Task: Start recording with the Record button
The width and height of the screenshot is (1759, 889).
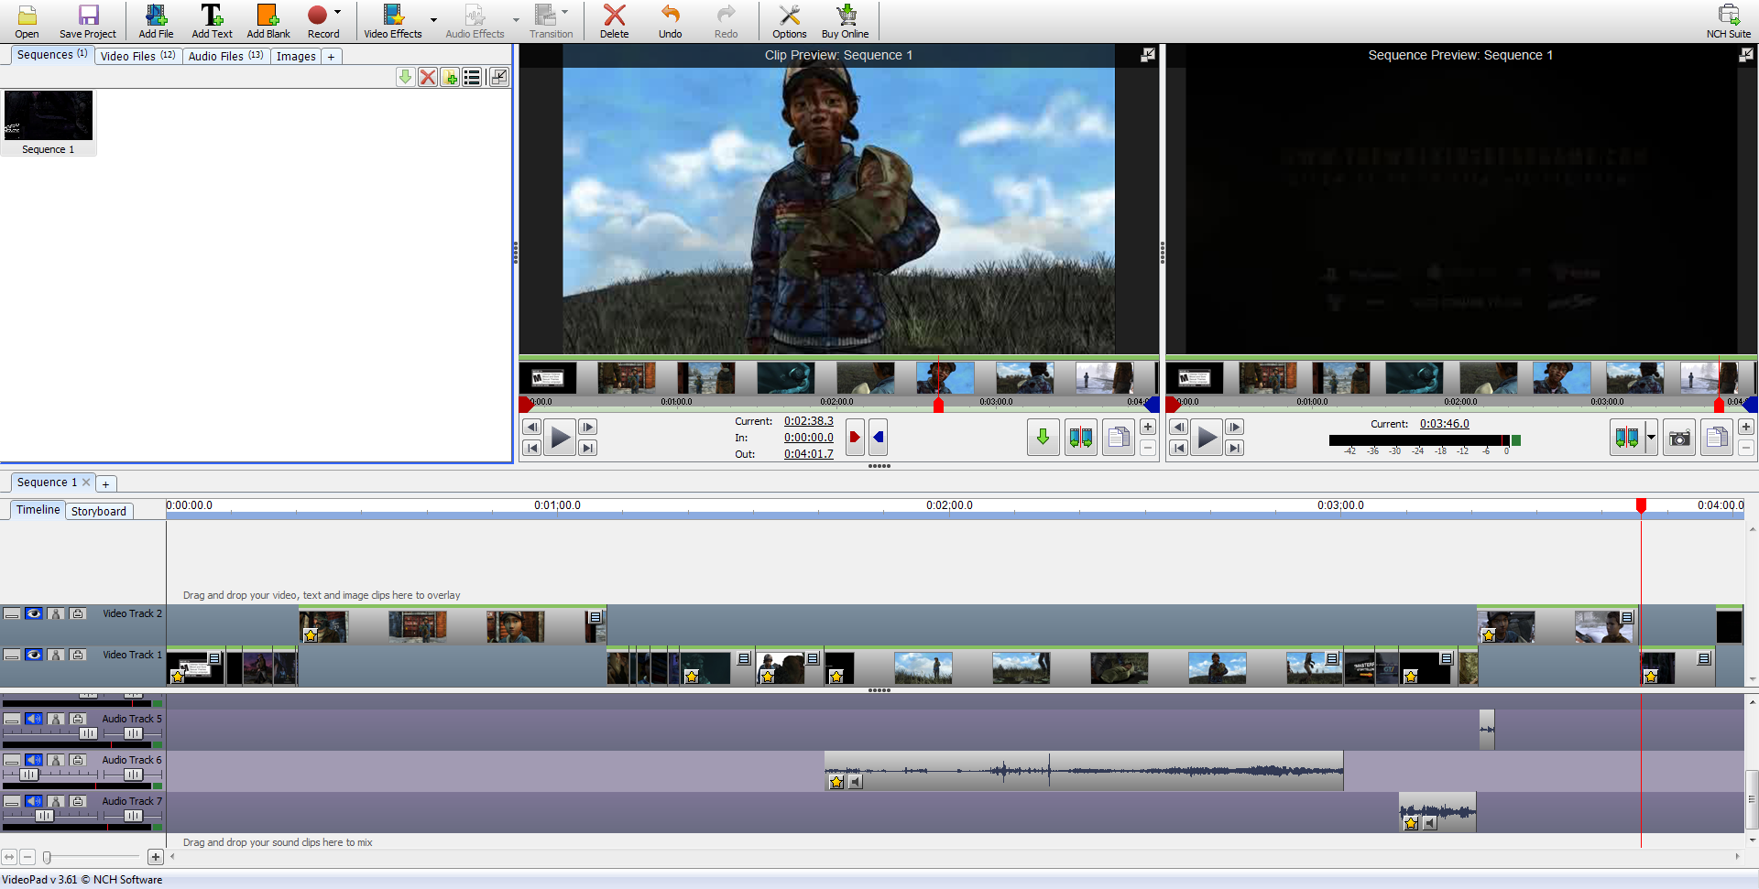Action: click(319, 21)
